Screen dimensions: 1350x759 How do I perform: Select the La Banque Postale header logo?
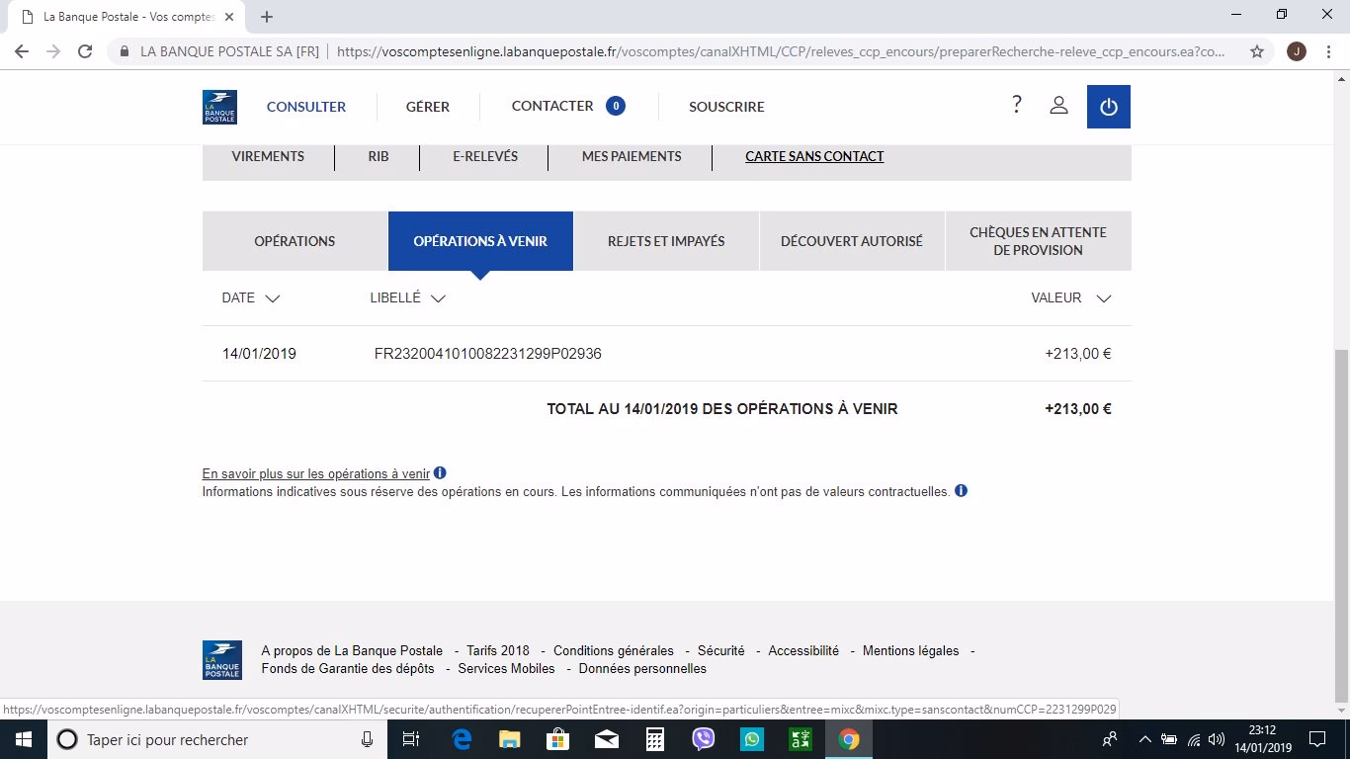[x=219, y=106]
